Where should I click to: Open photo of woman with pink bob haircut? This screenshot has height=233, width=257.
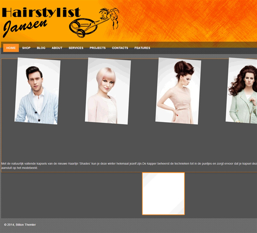(108, 91)
